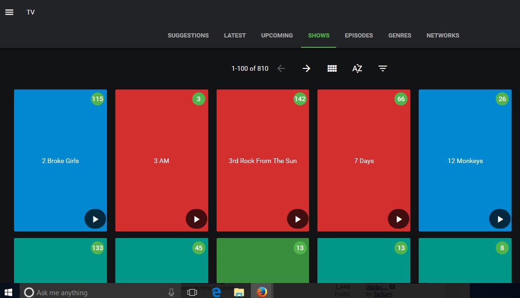
Task: Switch to the Episodes tab
Action: 359,35
